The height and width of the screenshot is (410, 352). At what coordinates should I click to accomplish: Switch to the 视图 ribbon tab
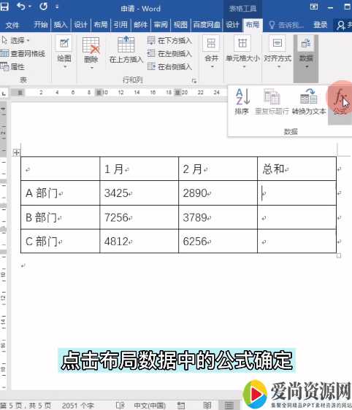(180, 25)
